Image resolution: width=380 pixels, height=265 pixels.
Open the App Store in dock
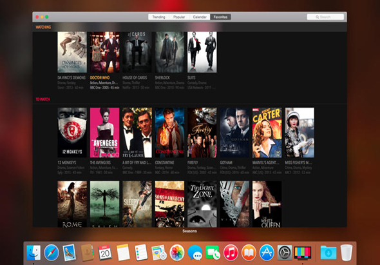pos(267,253)
